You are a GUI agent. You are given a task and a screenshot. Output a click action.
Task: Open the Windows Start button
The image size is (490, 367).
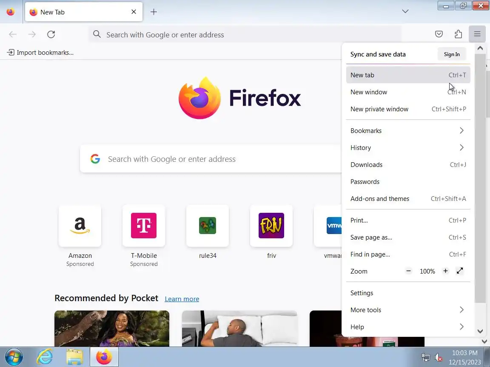pos(14,357)
